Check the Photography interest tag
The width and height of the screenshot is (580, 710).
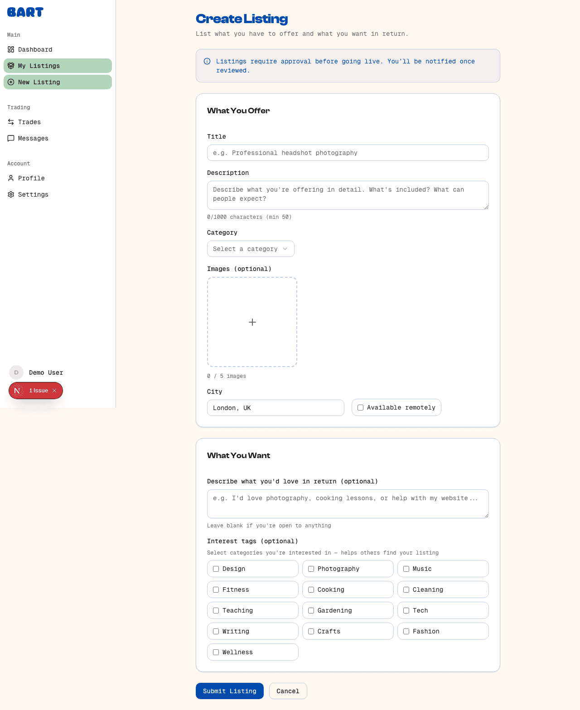pos(311,569)
